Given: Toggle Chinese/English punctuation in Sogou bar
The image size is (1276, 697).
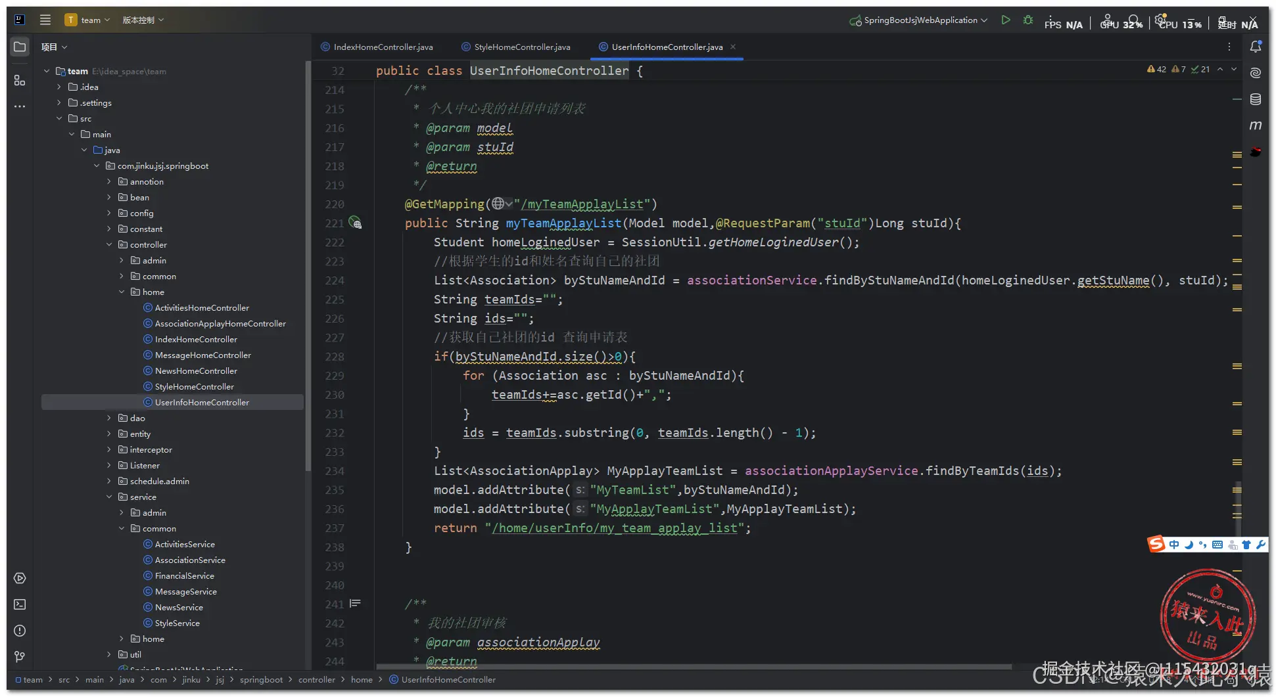Looking at the screenshot, I should (1203, 545).
